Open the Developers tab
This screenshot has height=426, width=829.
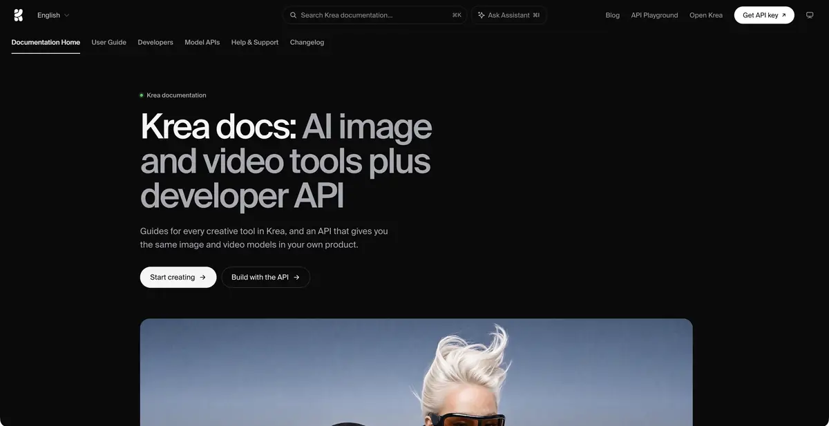pos(155,42)
